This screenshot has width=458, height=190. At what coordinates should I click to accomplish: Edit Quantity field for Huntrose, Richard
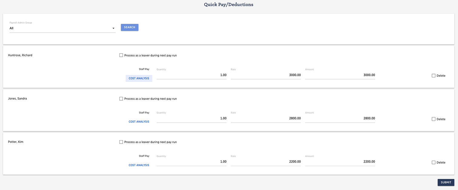pos(191,75)
